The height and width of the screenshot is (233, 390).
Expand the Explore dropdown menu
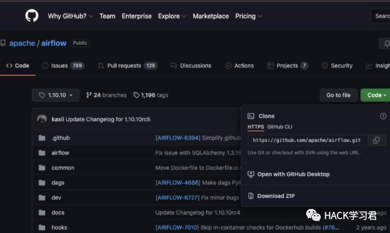click(172, 16)
